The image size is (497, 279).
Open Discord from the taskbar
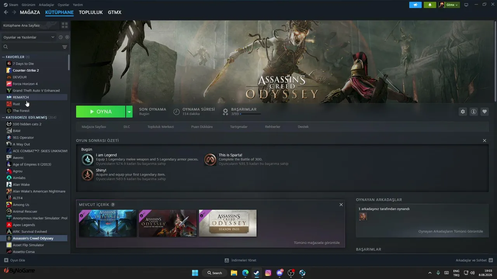pyautogui.click(x=280, y=273)
